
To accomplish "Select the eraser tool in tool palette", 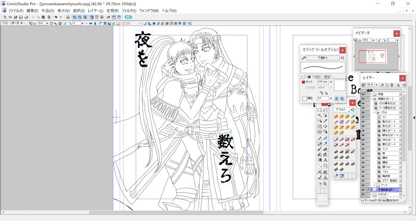I will (326, 144).
